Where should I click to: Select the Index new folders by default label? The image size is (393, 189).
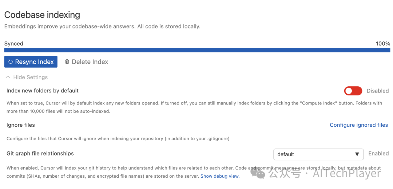click(x=43, y=91)
